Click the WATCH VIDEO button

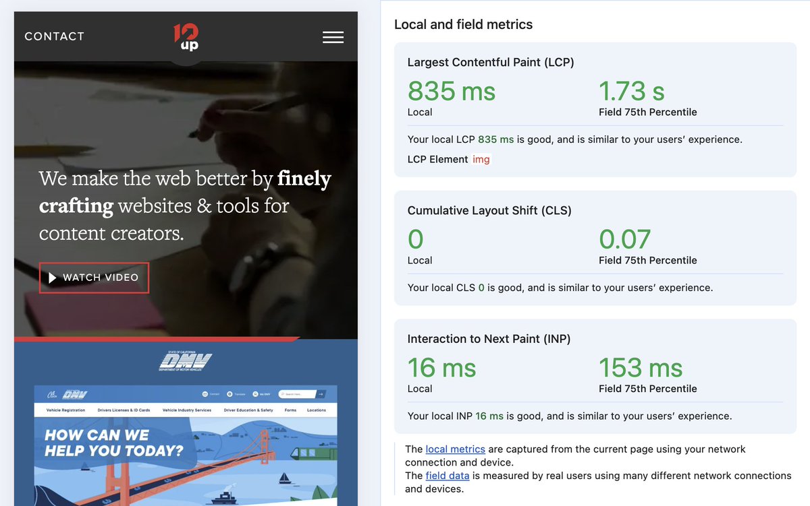(x=94, y=277)
